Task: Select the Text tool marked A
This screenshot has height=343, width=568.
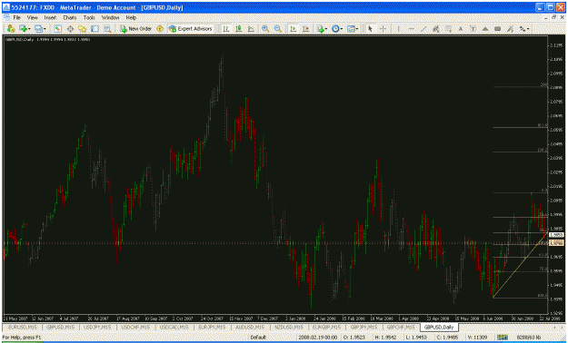Action: click(461, 29)
